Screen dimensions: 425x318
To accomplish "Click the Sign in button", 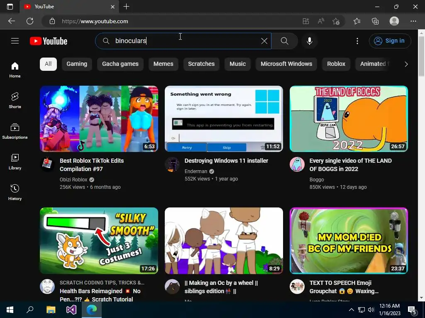I will [390, 41].
